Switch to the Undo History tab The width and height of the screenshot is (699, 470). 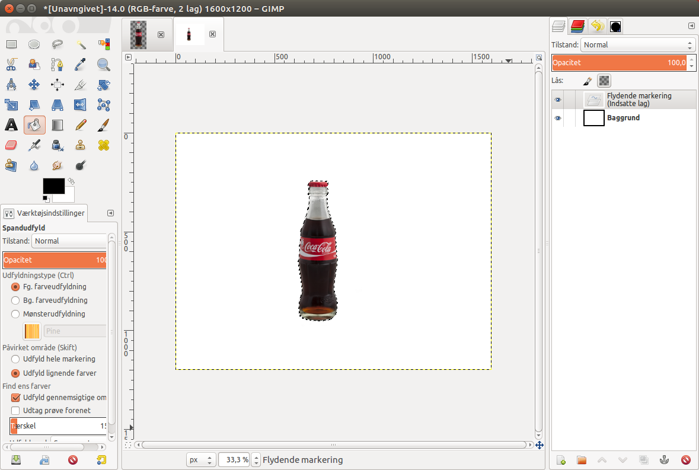(597, 26)
